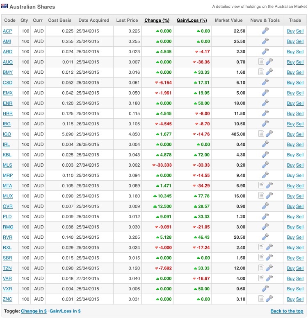Open the wrench tools icon for AUQ
Screen dimensions: 308x319
point(269,61)
